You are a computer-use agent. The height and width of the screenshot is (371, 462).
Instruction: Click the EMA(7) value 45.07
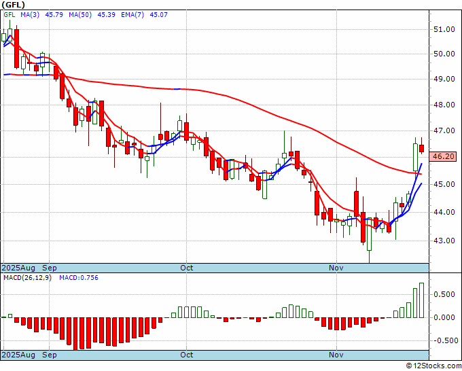tap(158, 14)
